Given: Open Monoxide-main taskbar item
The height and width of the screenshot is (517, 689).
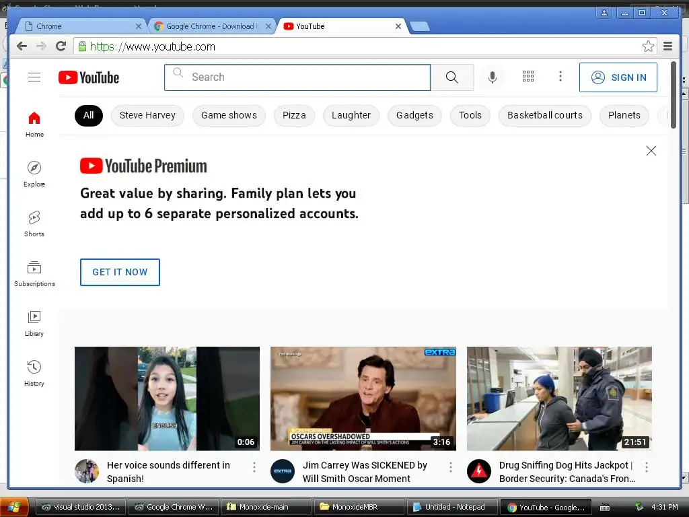Looking at the screenshot, I should point(266,507).
